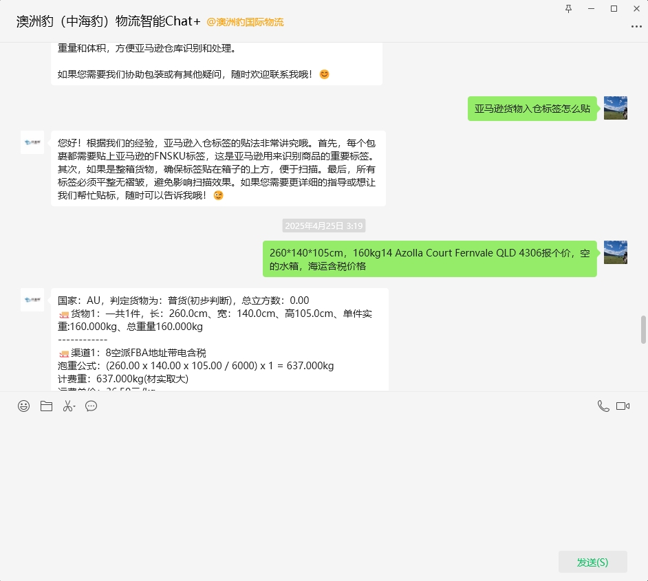
Task: Click the timestamp 2025年4月25日 3:19
Action: [x=324, y=226]
